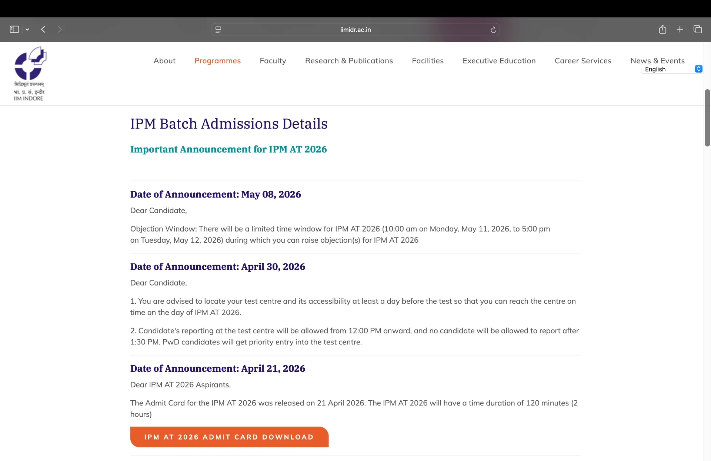Open the News & Events menu
Viewport: 711px width, 461px height.
click(x=658, y=60)
